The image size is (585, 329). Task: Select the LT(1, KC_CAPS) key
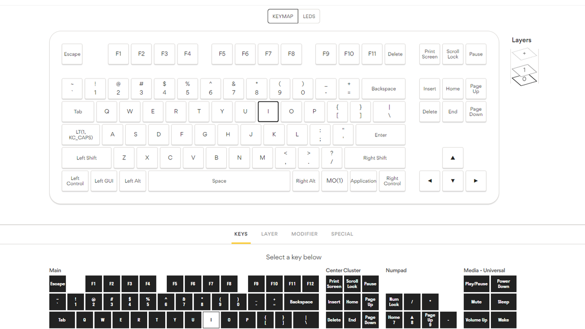click(x=80, y=135)
